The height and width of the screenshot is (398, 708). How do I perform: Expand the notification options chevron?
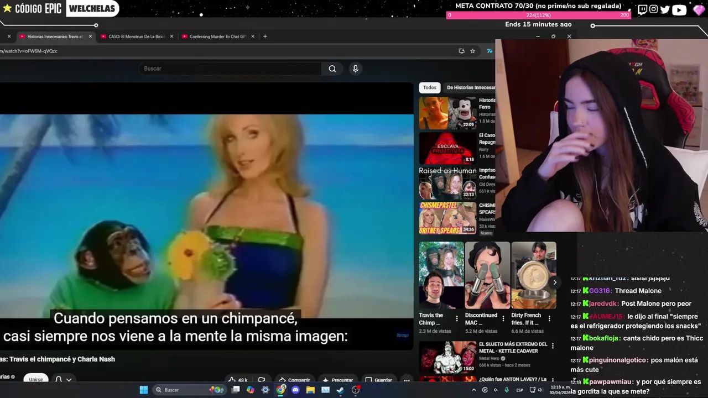point(69,380)
